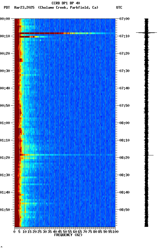
Task: Click the 20 Hz frequency axis label
Action: pos(35,232)
